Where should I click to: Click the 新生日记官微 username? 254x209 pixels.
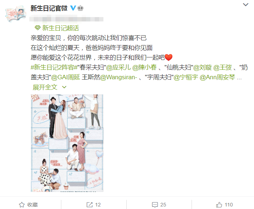(x=49, y=8)
